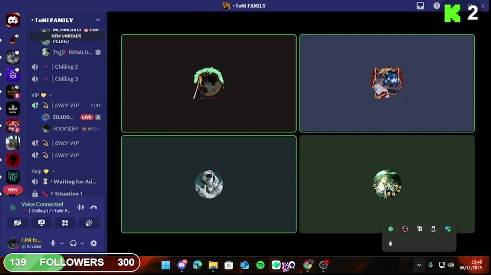
Task: Join the Chilling 3 voice channel
Action: pyautogui.click(x=67, y=79)
